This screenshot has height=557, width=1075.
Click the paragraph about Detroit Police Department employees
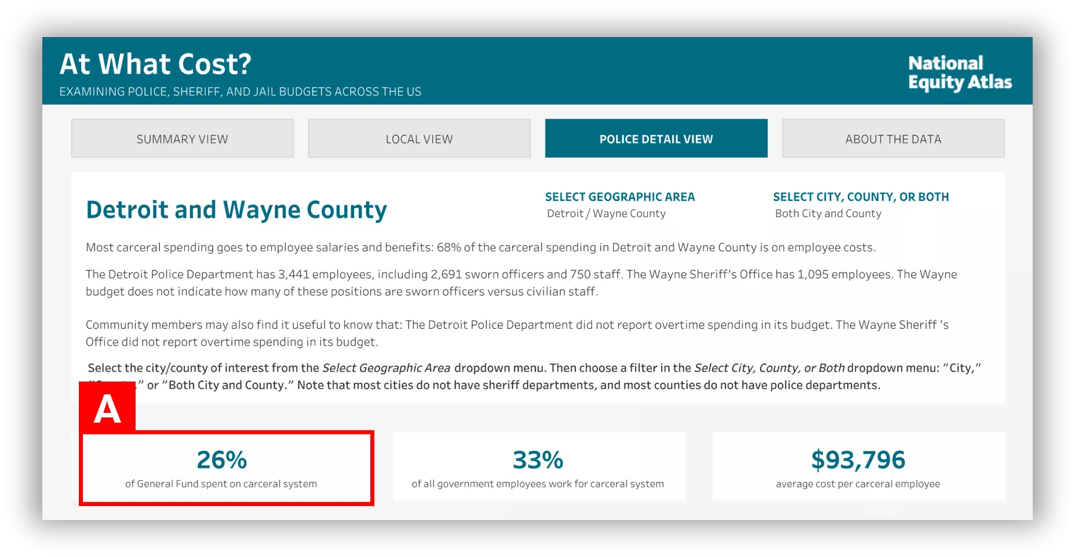click(x=520, y=283)
